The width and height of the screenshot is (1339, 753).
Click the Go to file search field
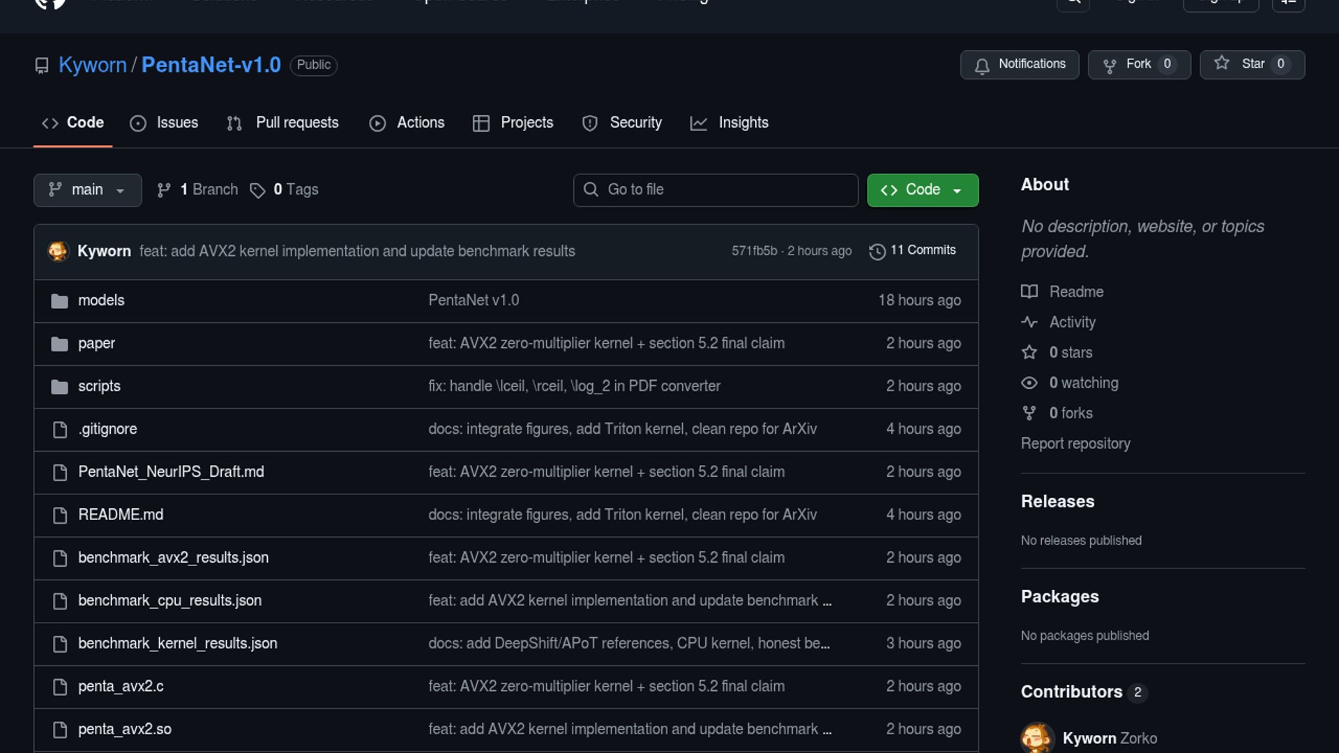[x=716, y=190]
